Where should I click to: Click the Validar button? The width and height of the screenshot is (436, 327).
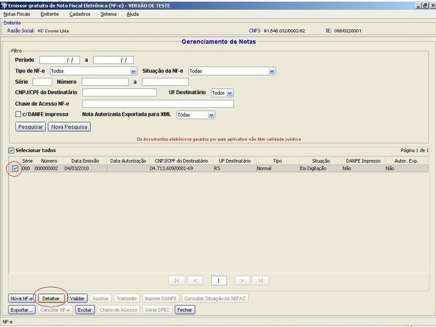(x=77, y=299)
